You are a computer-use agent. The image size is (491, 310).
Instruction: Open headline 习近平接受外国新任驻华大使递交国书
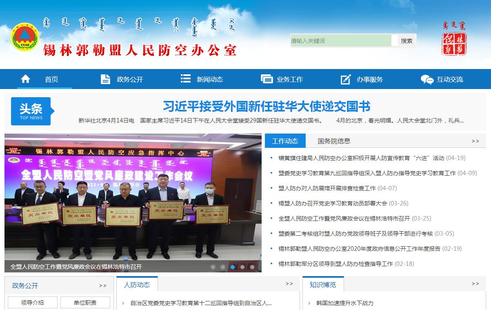point(267,106)
